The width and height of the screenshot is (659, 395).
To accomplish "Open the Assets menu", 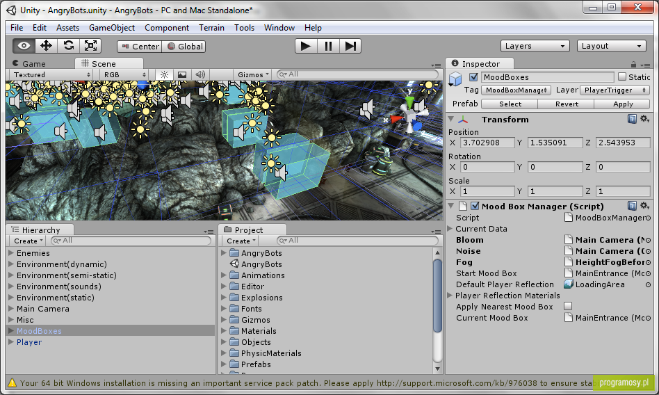I will click(67, 28).
